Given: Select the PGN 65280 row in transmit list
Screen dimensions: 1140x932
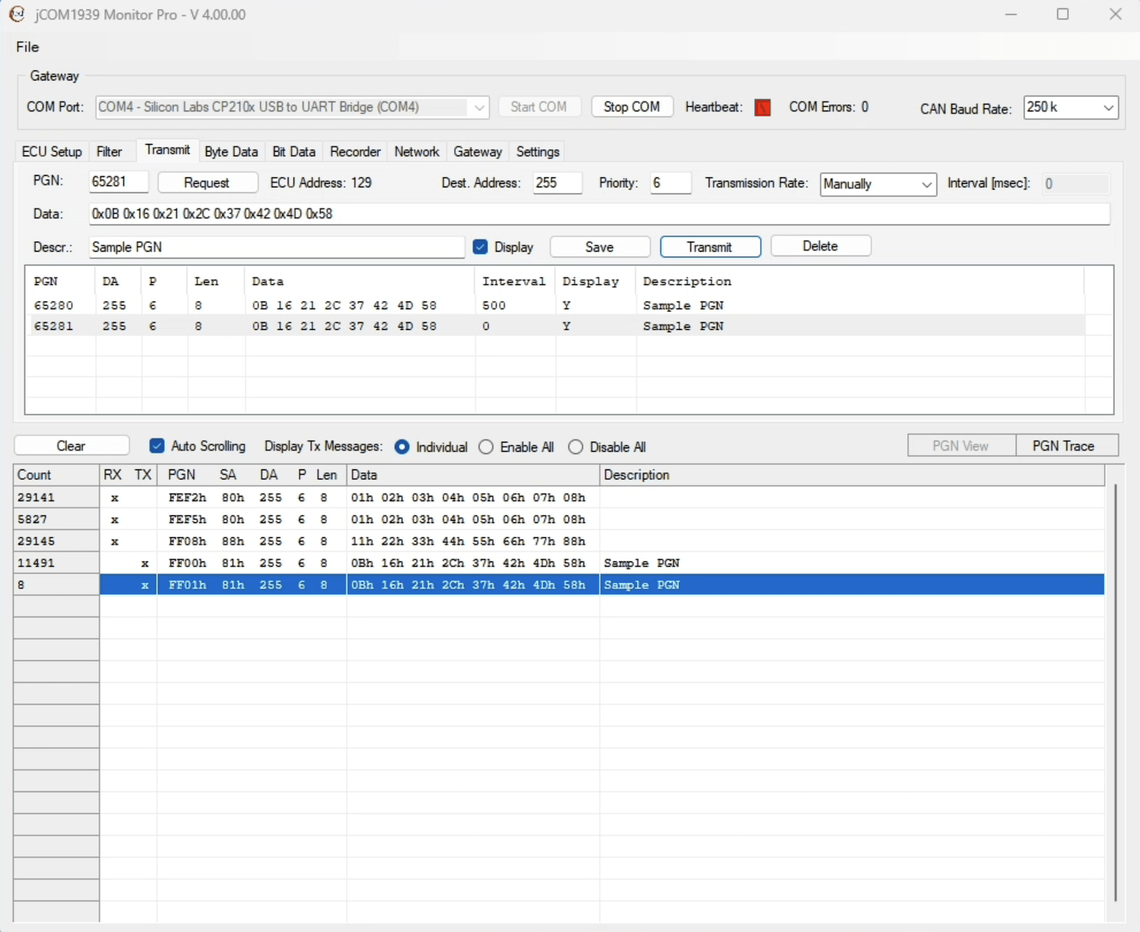Looking at the screenshot, I should tap(556, 305).
